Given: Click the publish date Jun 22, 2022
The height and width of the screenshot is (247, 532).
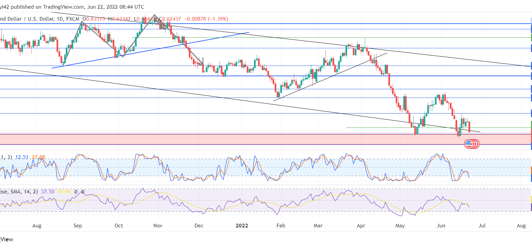Looking at the screenshot, I should pos(103,7).
